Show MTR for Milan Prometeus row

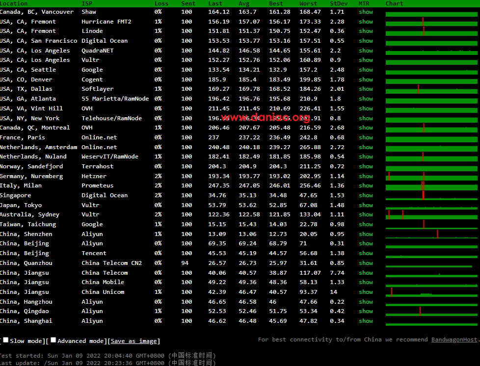(366, 185)
